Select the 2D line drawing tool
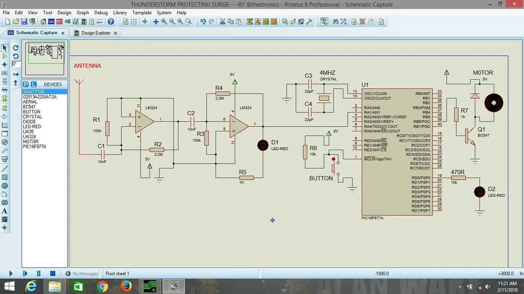The image size is (524, 294). pos(5,169)
